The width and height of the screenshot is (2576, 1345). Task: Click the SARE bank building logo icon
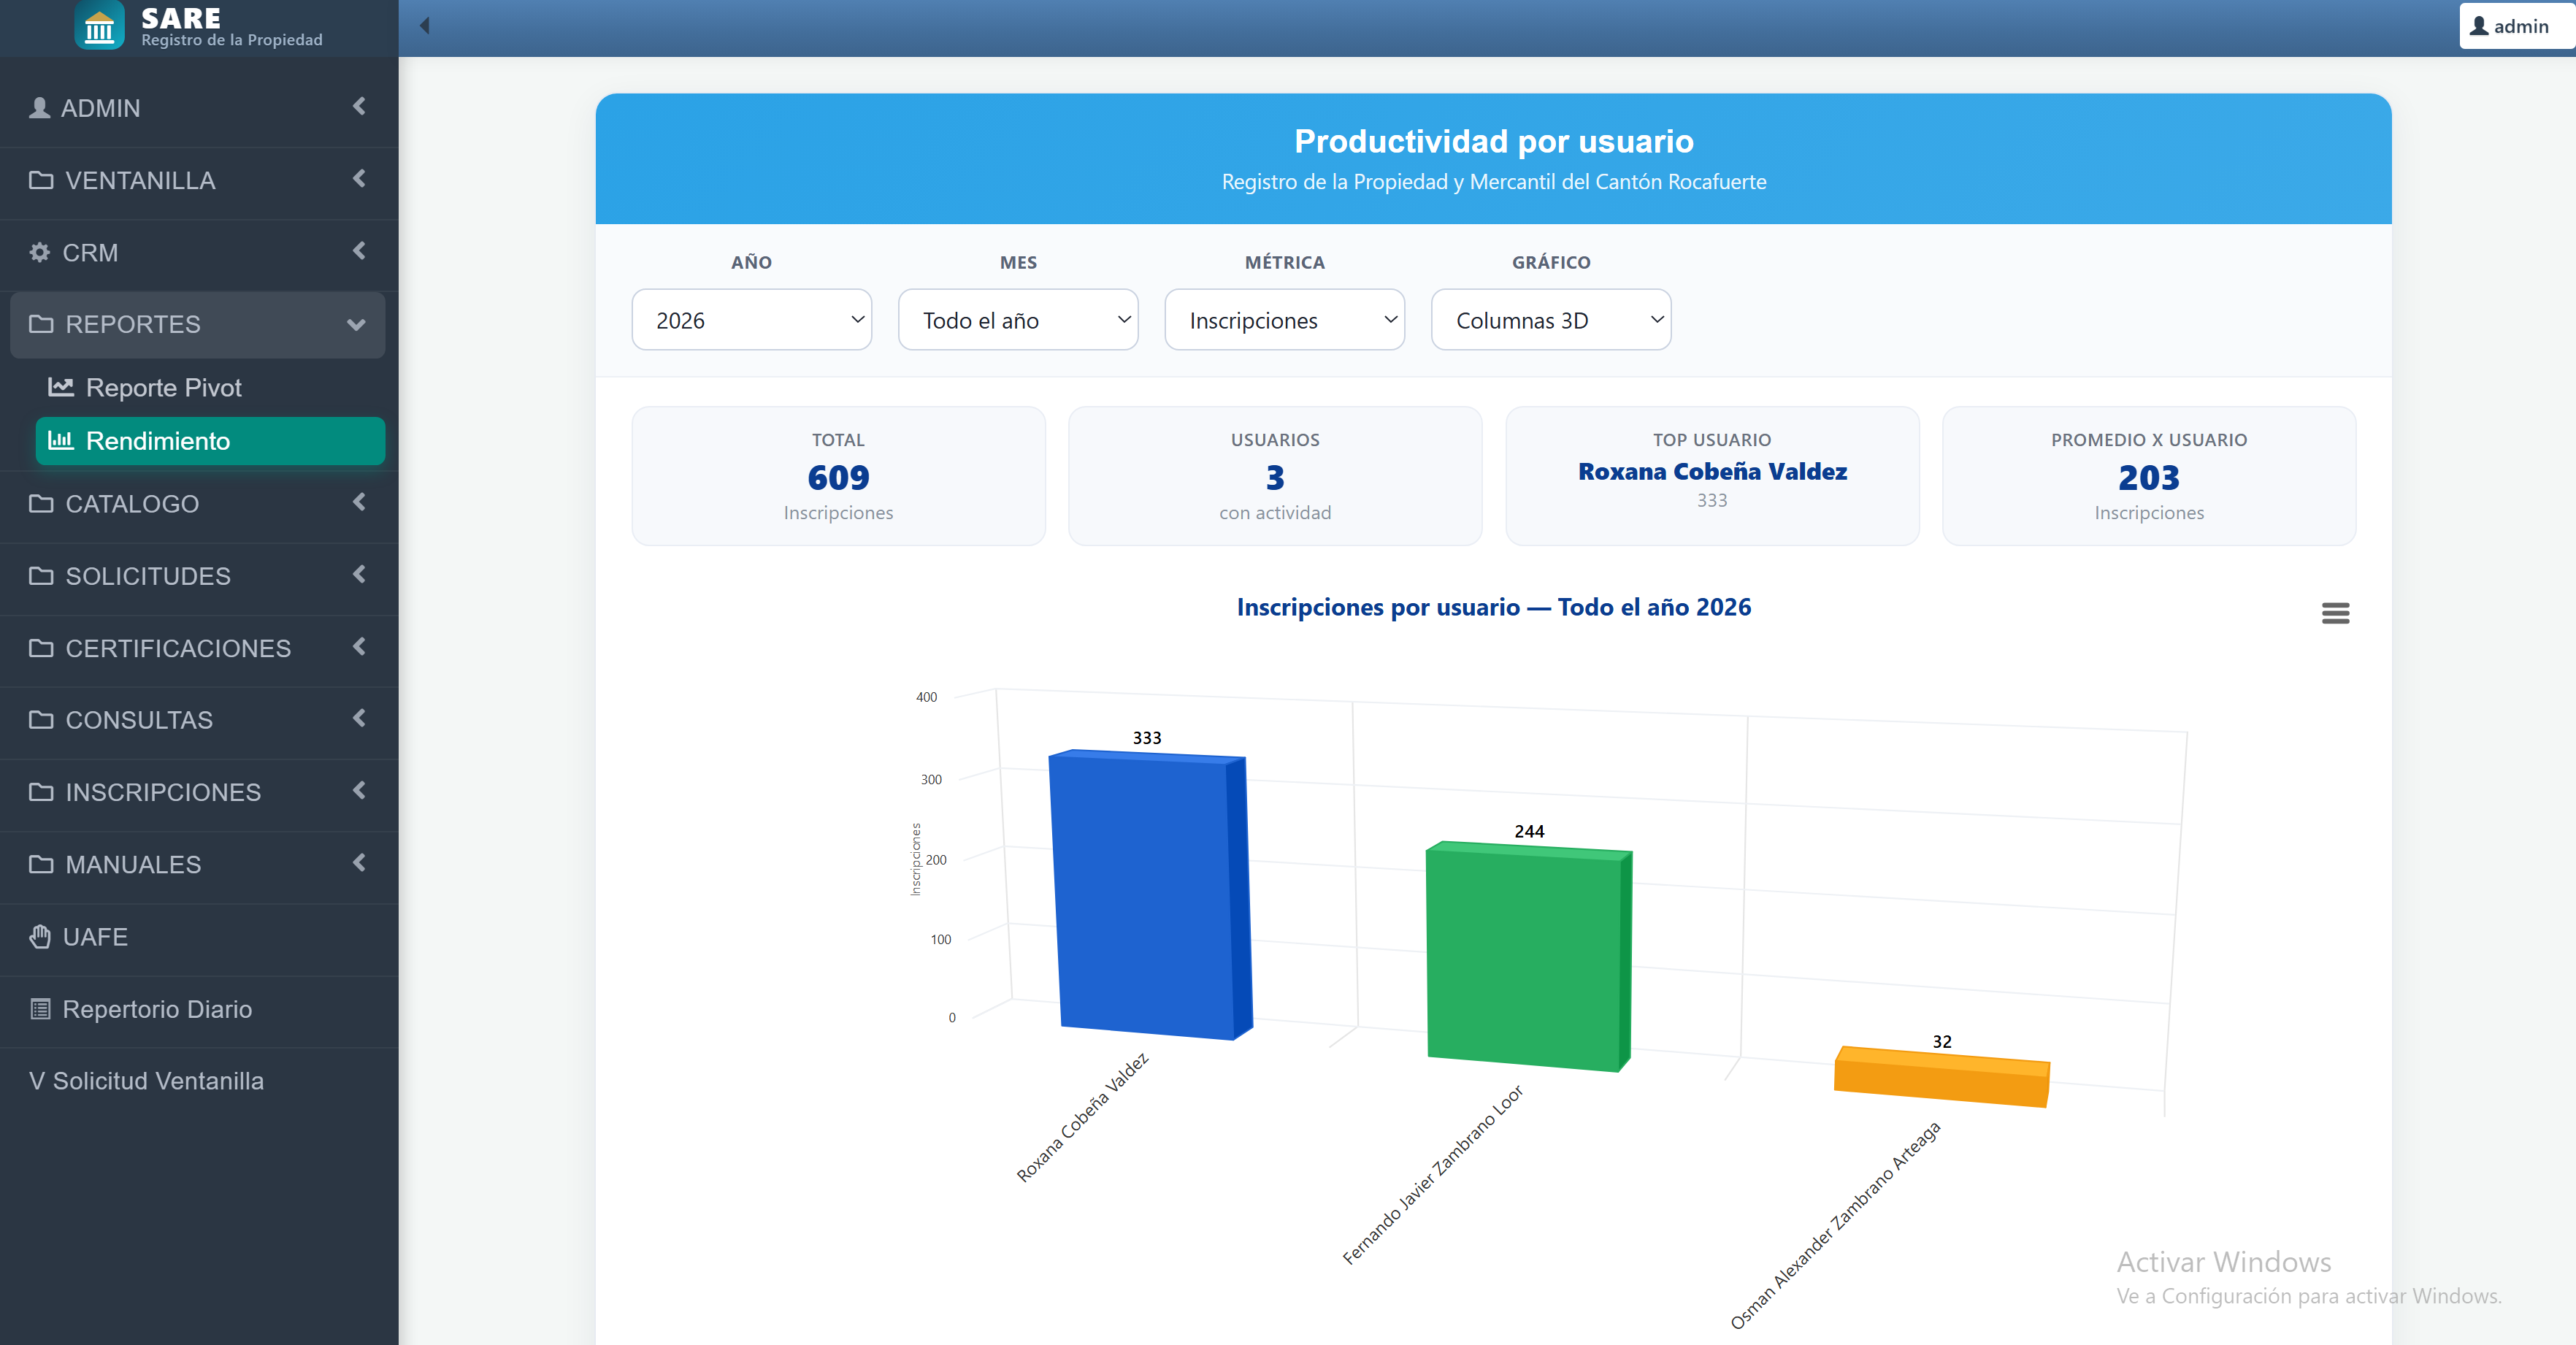coord(99,24)
